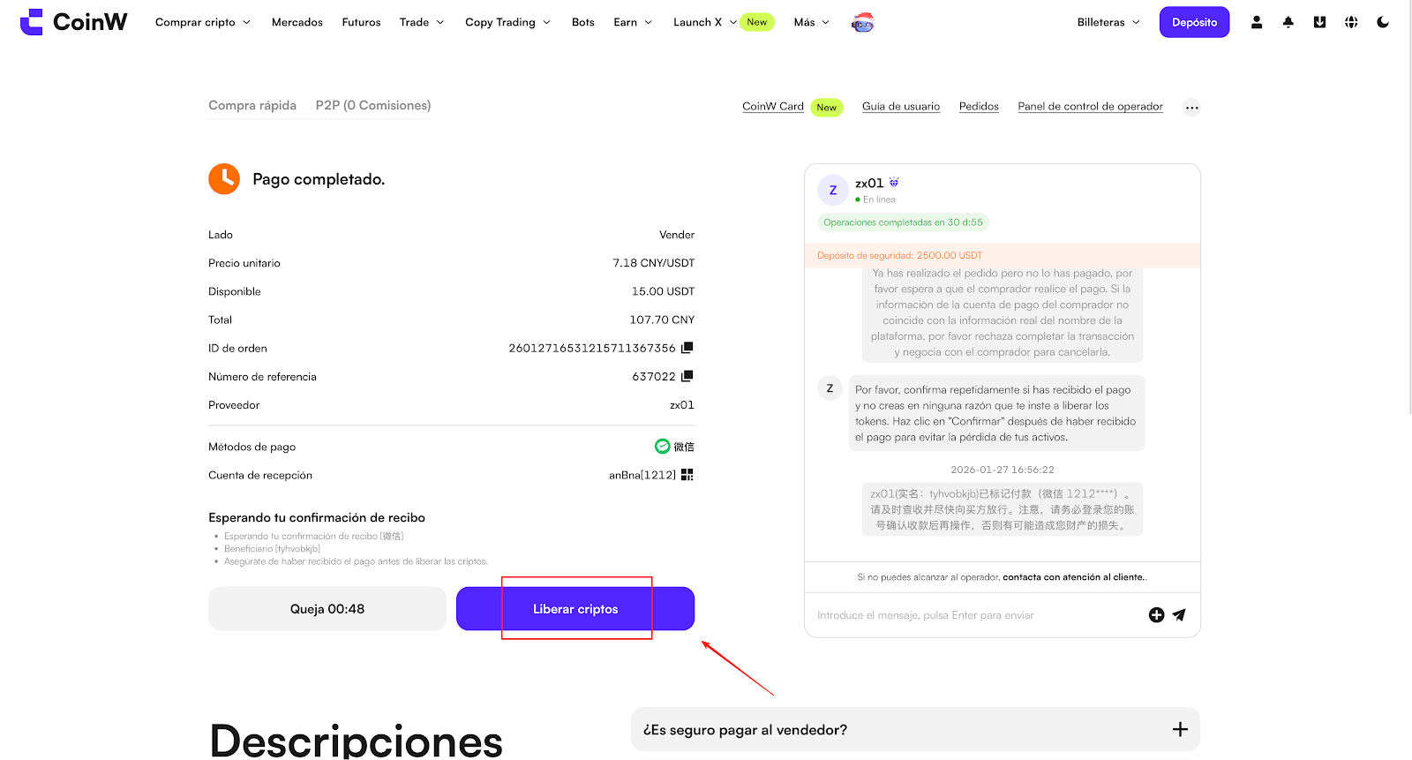
Task: Expand the Comprar cripto dropdown
Action: (x=202, y=22)
